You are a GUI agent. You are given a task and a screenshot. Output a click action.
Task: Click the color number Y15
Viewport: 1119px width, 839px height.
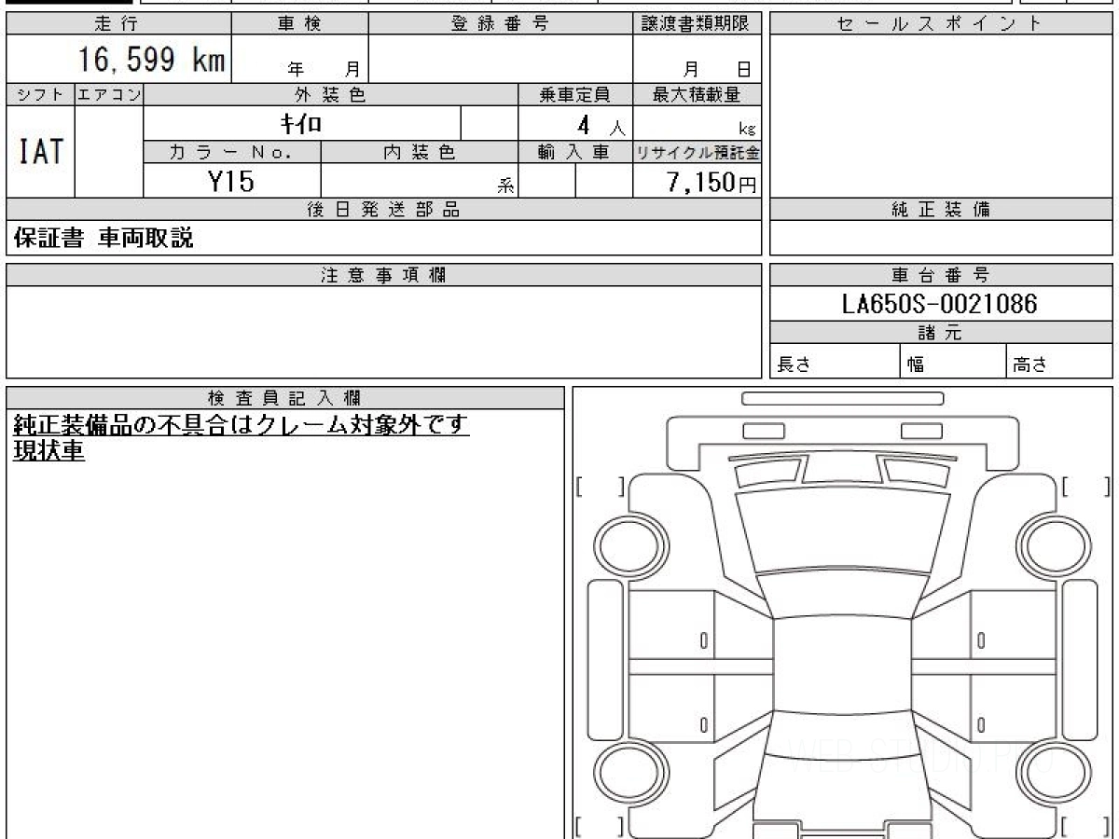coord(231,181)
